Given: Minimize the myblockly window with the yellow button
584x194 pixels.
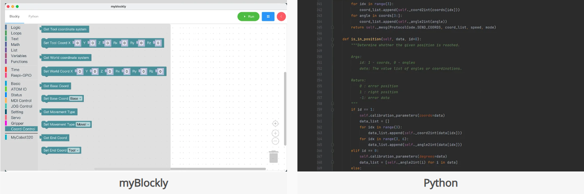Looking at the screenshot, I should tap(13, 7).
